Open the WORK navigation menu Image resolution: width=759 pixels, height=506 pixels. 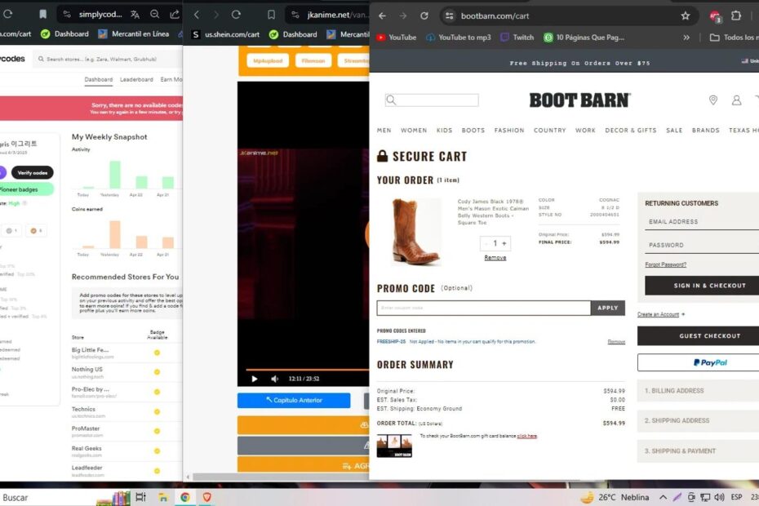click(585, 131)
